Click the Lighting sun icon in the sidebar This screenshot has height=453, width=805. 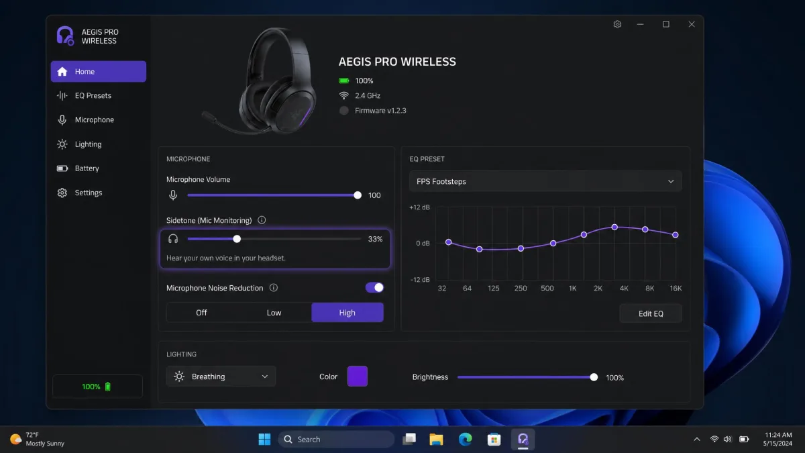[62, 144]
